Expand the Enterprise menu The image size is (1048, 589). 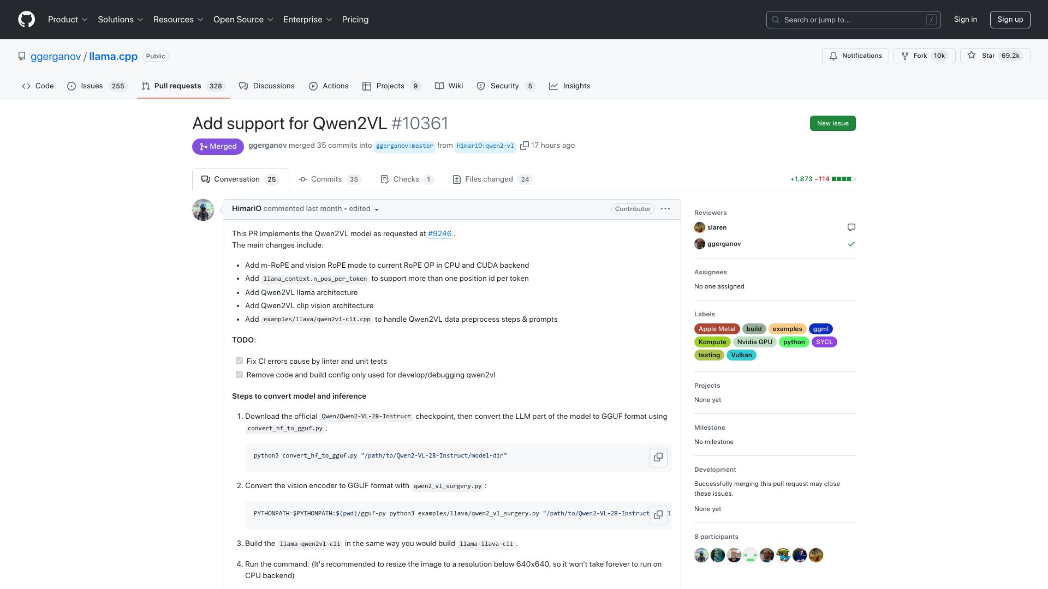point(308,20)
